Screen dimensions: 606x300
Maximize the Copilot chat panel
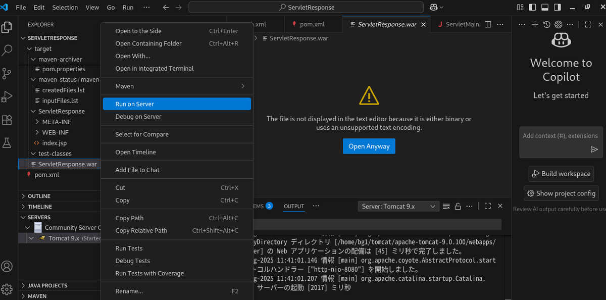point(588,24)
